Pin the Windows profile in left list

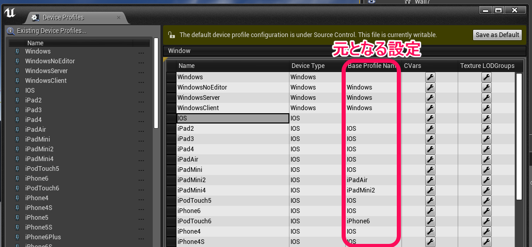18,51
